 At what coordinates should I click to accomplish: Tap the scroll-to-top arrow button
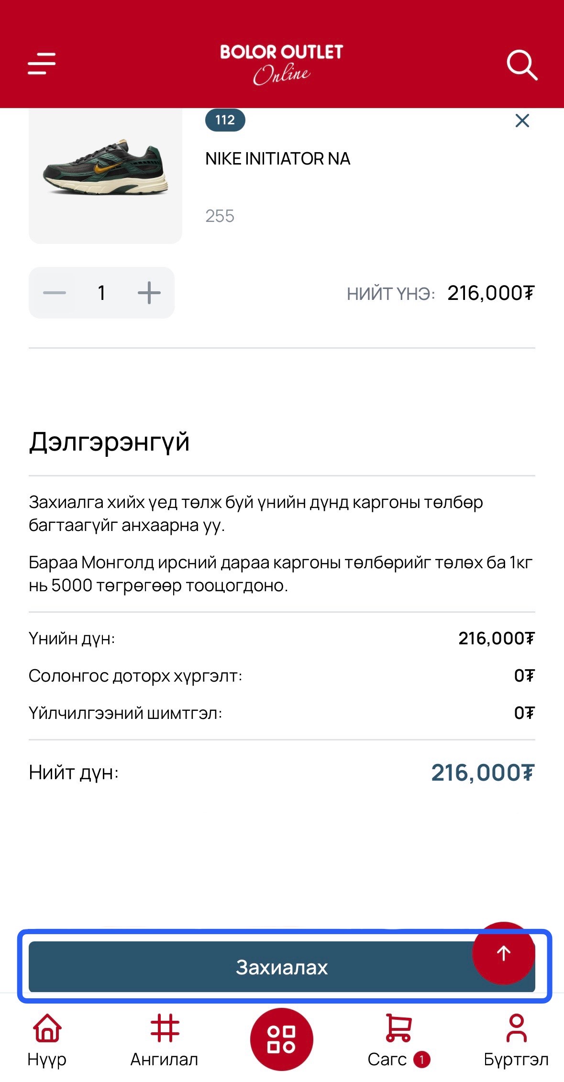coord(503,953)
